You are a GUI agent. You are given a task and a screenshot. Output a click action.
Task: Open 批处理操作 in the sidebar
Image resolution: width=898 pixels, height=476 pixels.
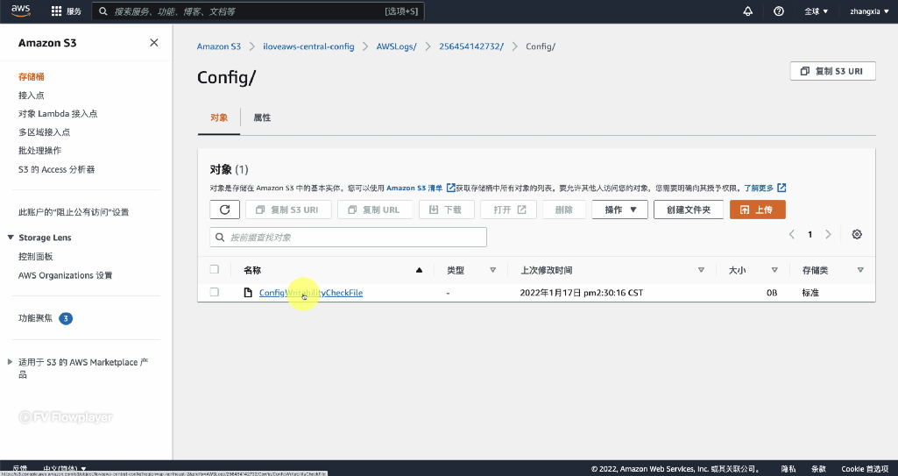pyautogui.click(x=40, y=150)
